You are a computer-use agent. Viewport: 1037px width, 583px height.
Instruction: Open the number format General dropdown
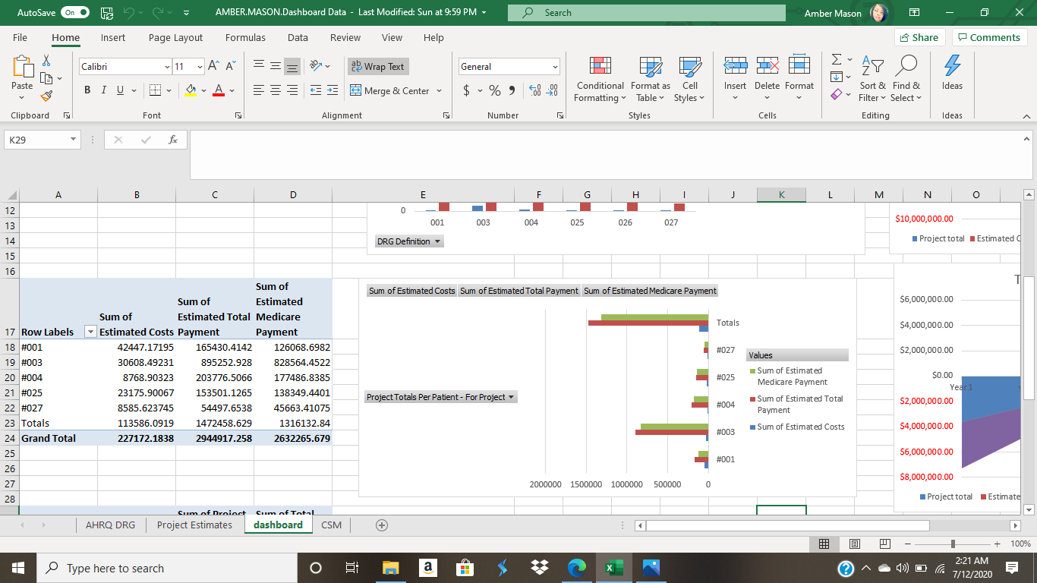pos(554,67)
